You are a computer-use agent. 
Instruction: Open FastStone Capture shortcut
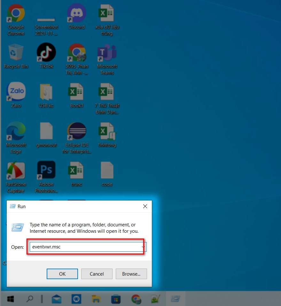click(16, 177)
